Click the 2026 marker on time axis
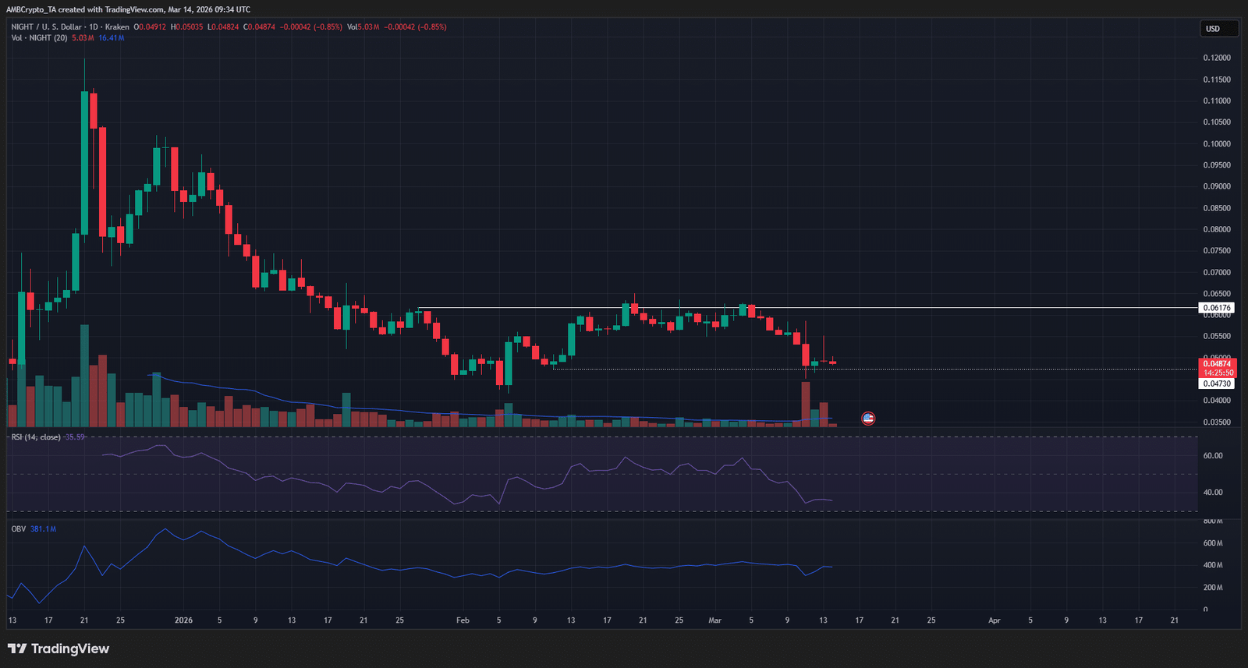 coord(183,620)
